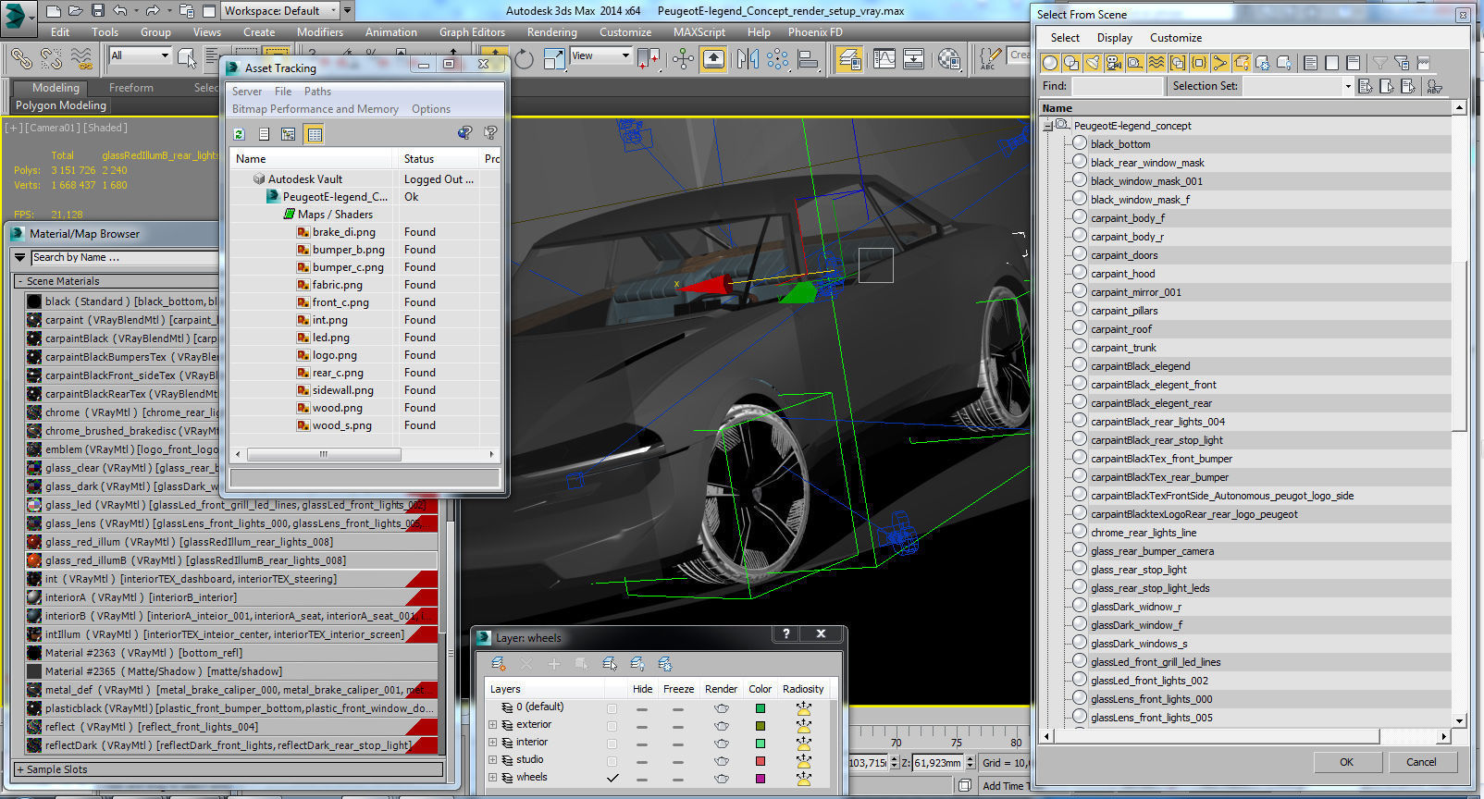Open the Graph Editors menu
Screen dimensions: 1484x799
pos(472,32)
